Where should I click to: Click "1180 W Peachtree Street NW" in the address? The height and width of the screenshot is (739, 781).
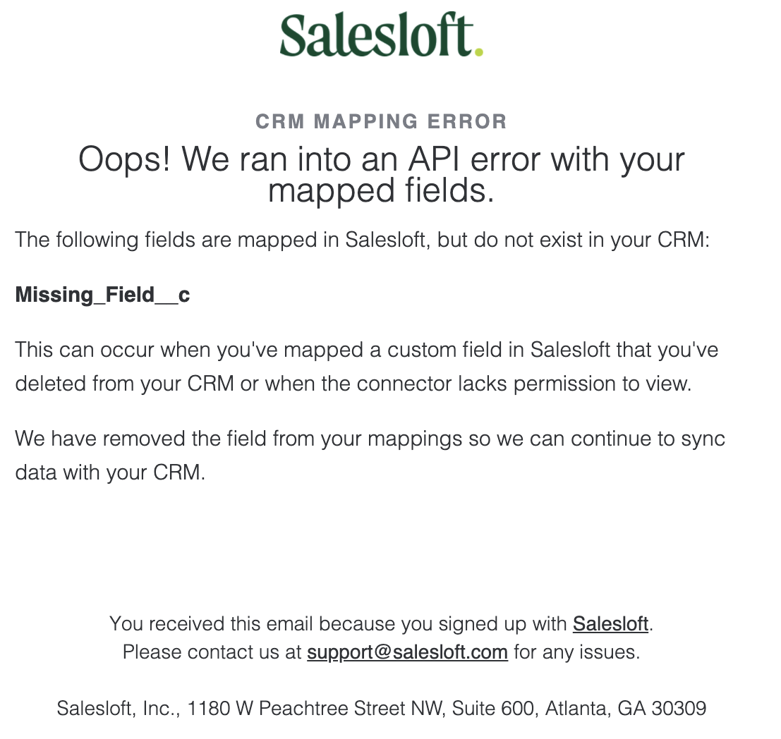tap(314, 707)
